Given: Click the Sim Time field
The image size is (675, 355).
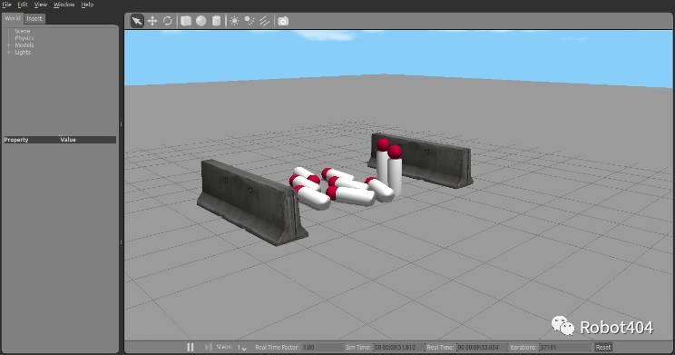Looking at the screenshot, I should click(x=398, y=347).
